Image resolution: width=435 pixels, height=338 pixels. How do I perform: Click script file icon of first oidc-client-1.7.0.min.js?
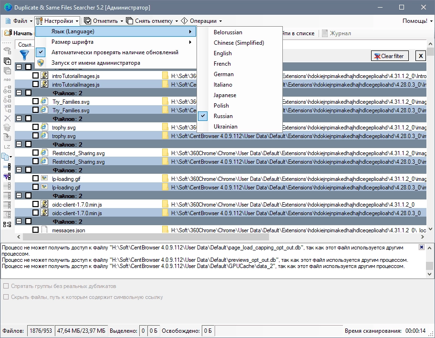coord(44,204)
